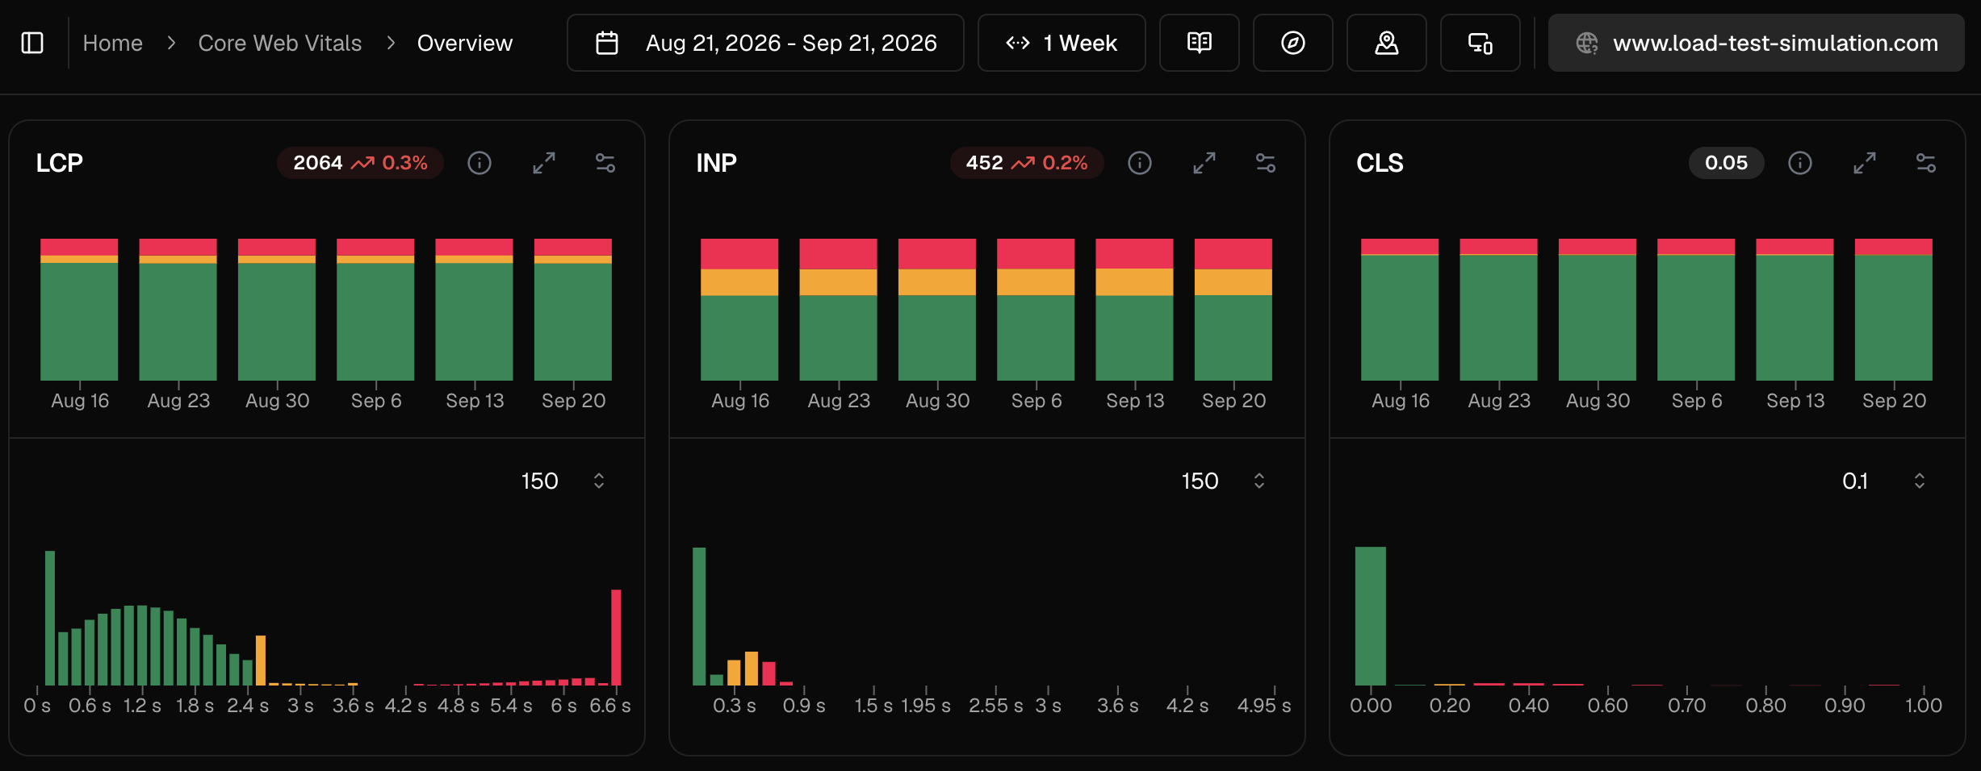The width and height of the screenshot is (1981, 771).
Task: Select LCP Aug 16 stacked bar
Action: [x=79, y=310]
